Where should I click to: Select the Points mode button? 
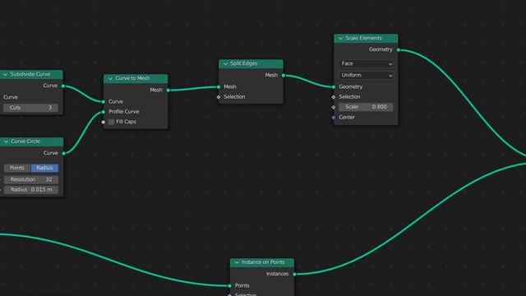[17, 168]
